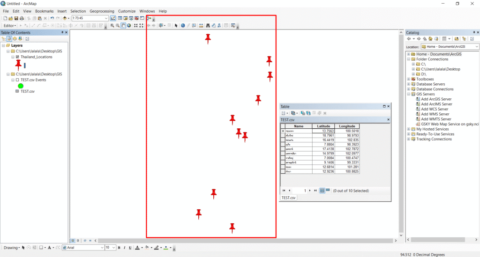
Task: Click Add ArcGIS Server in Catalog
Action: (436, 99)
